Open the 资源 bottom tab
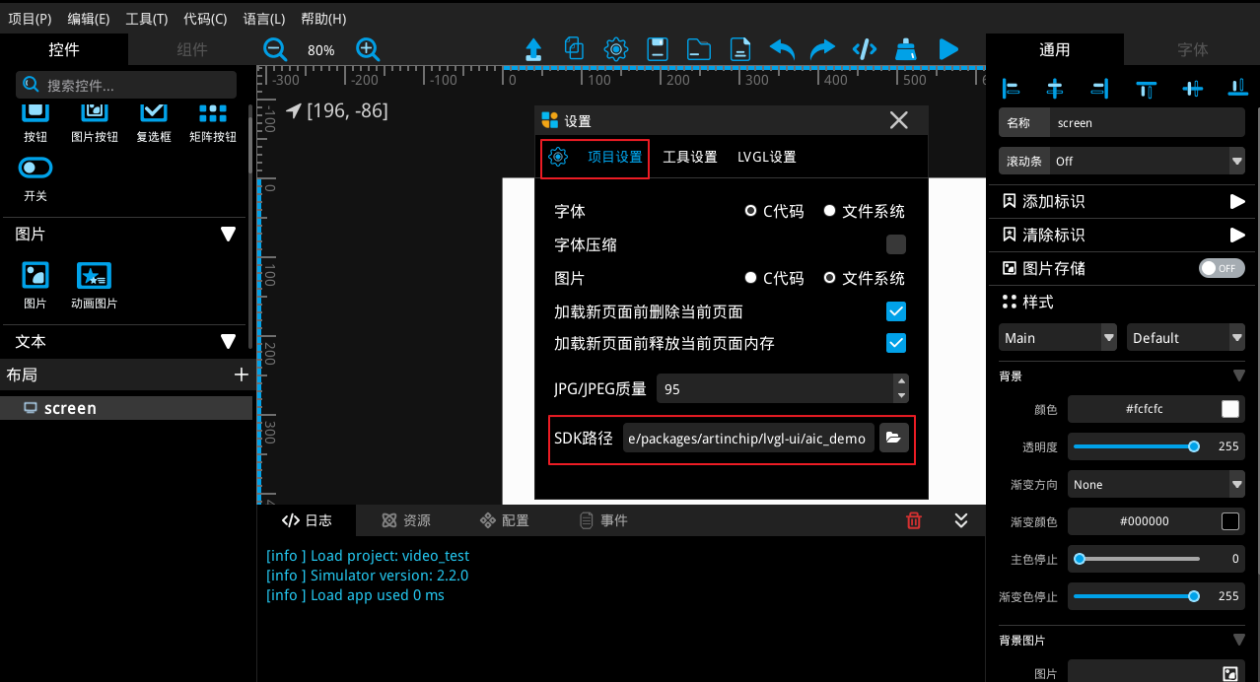This screenshot has height=682, width=1260. (406, 520)
